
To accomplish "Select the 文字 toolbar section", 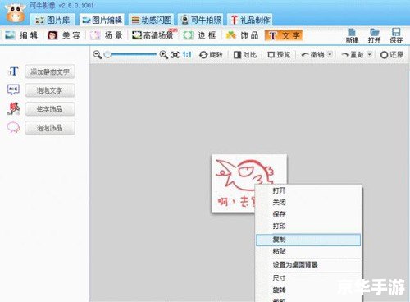I will coord(284,35).
